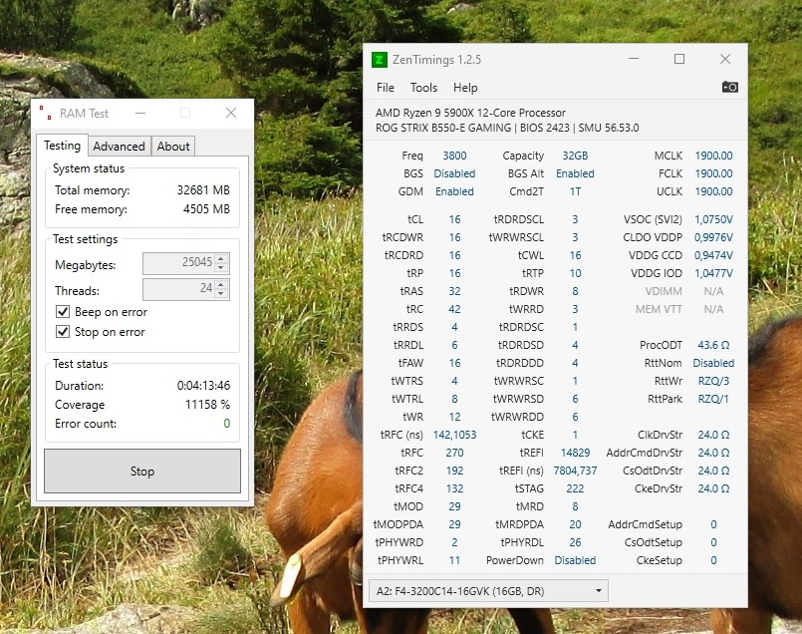This screenshot has width=802, height=634.
Task: Click the ClkDrvStr value 24.0 Ω
Action: [x=713, y=435]
